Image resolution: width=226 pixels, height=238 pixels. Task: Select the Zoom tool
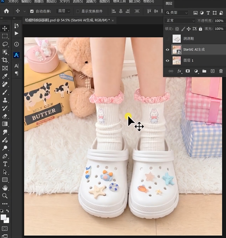click(x=5, y=196)
